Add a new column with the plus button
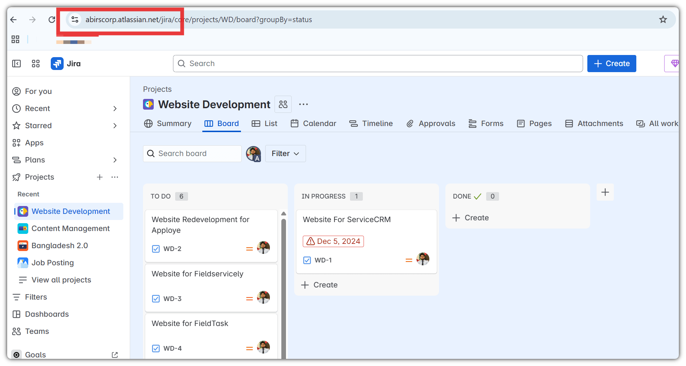The width and height of the screenshot is (686, 366). click(605, 192)
